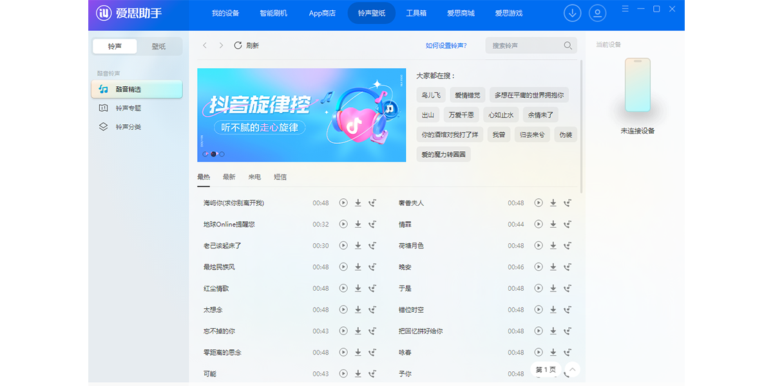Viewport: 773px width, 386px height.
Task: Search the tag 心如止水
Action: [x=501, y=115]
